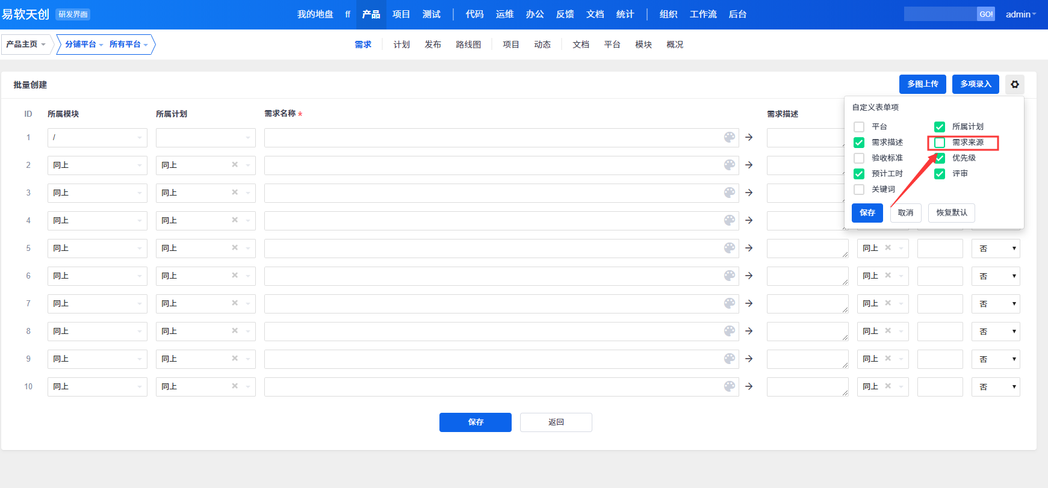This screenshot has width=1048, height=488.
Task: Click the copy arrow for row 5
Action: (x=749, y=248)
